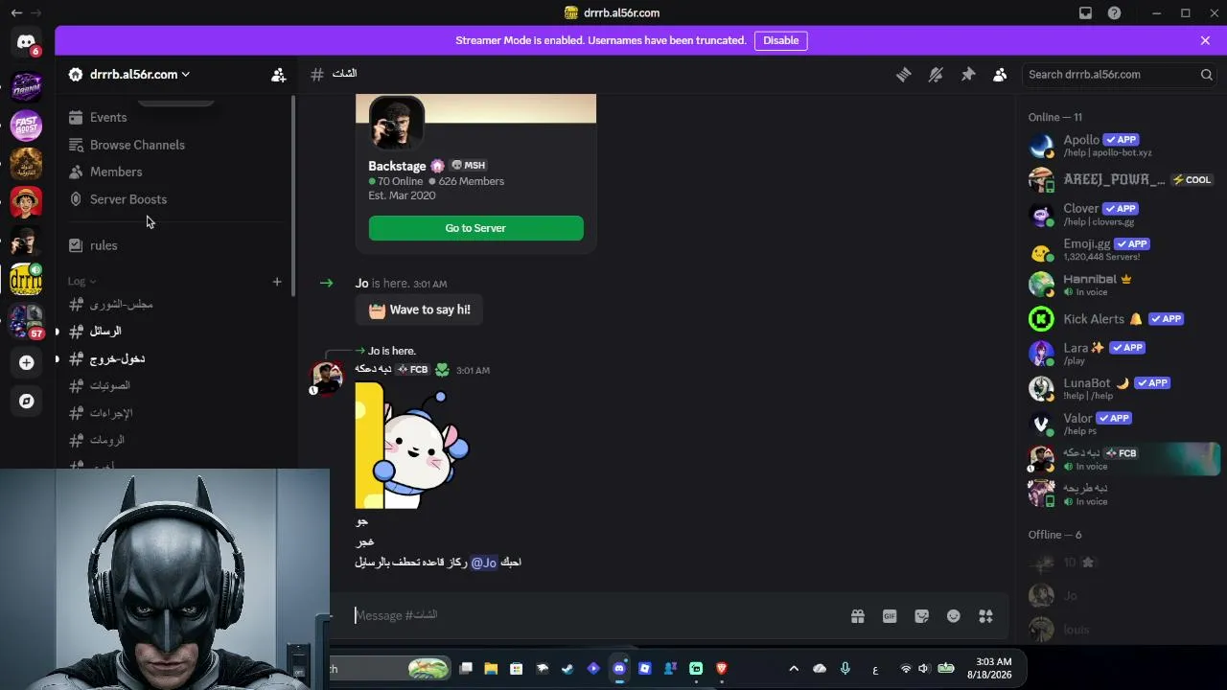Click the Inbox icon in title bar
1227x690 pixels.
click(x=1085, y=12)
